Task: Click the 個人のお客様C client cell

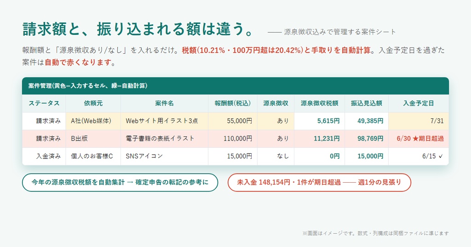Action: 93,156
